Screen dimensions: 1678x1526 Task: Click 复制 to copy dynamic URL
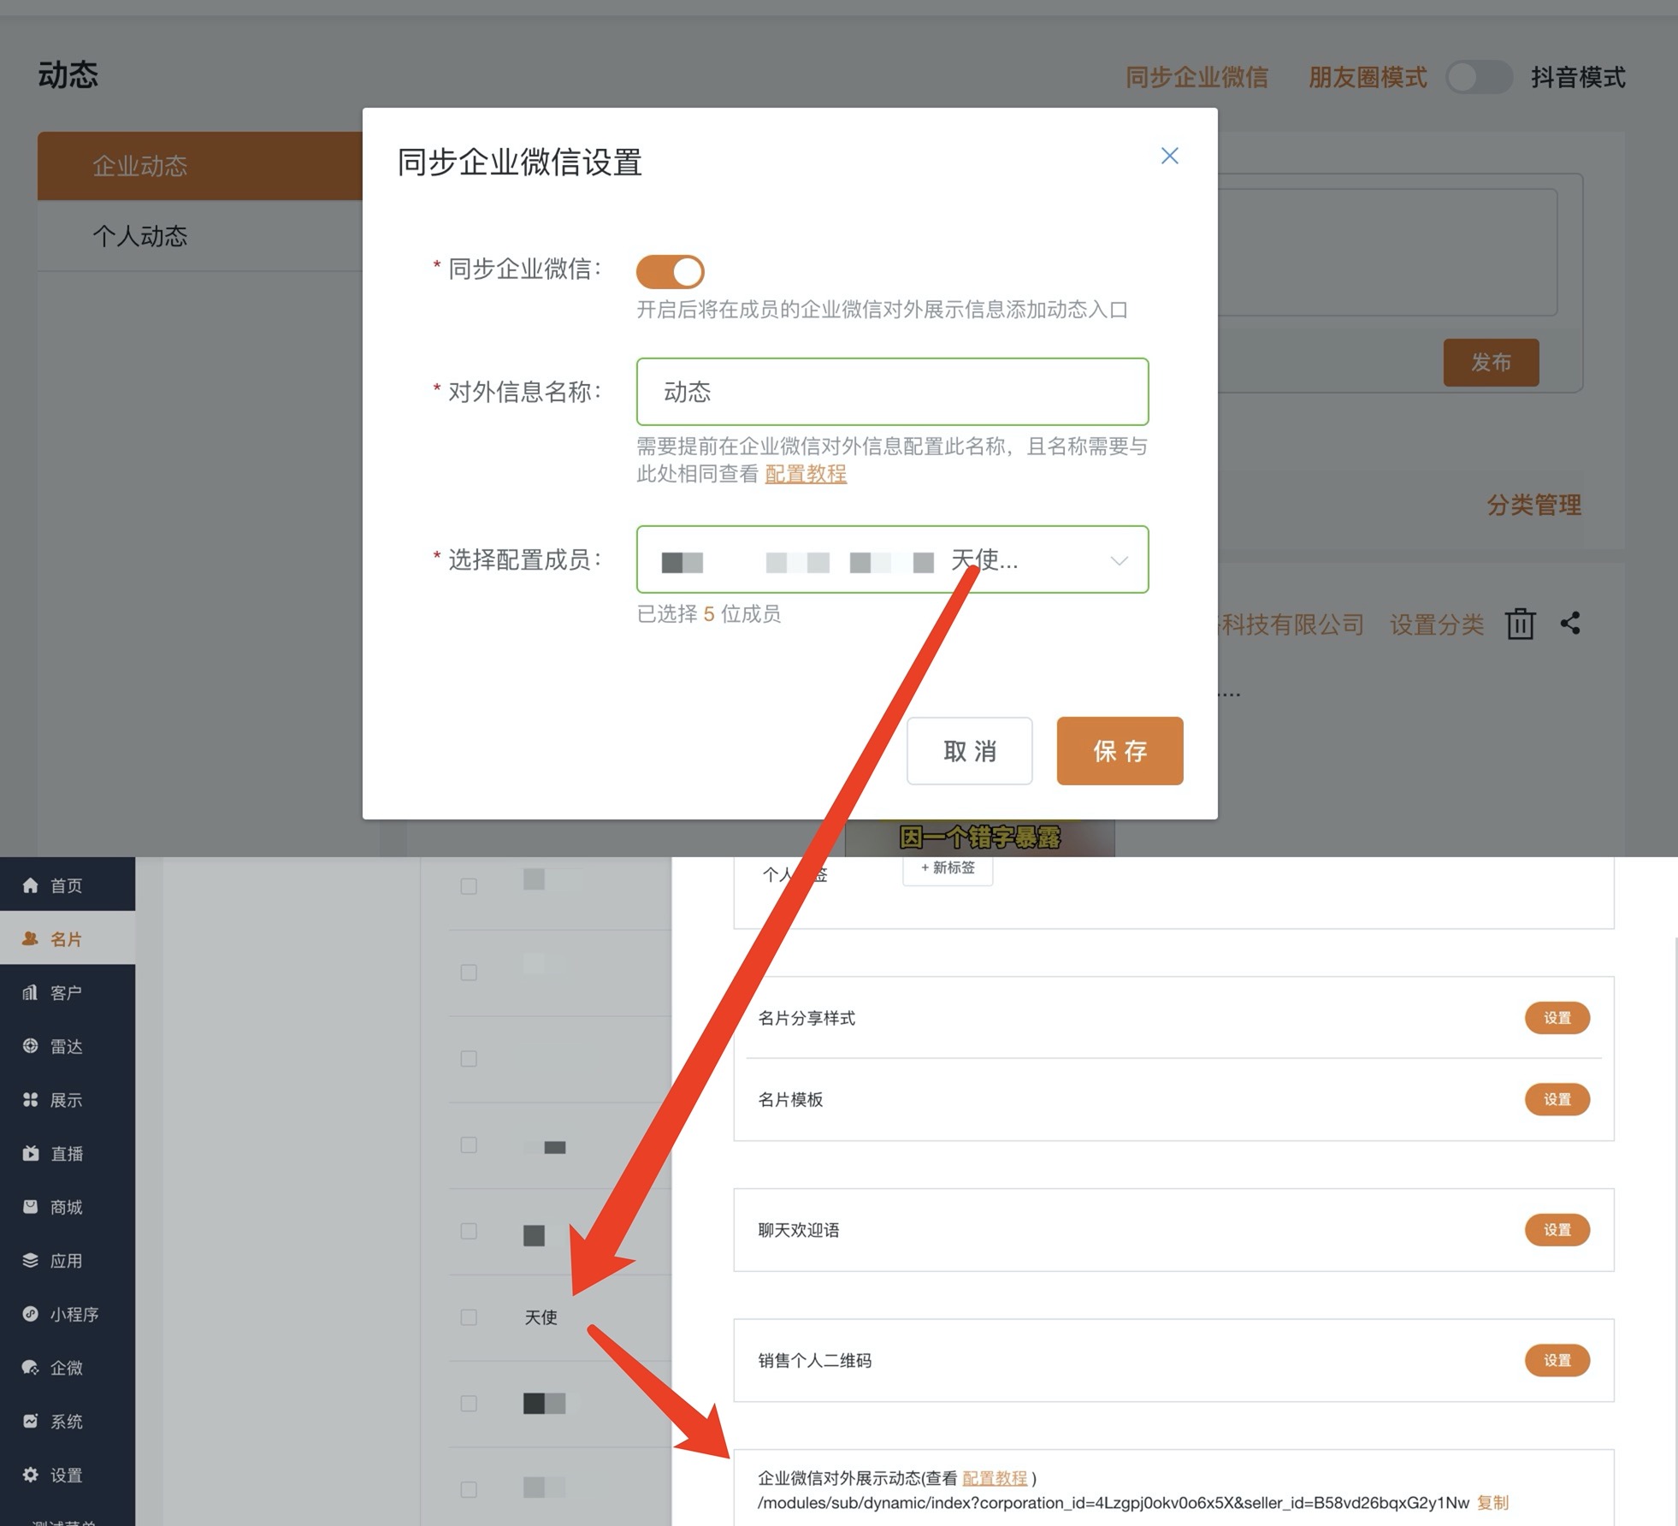[1492, 1503]
